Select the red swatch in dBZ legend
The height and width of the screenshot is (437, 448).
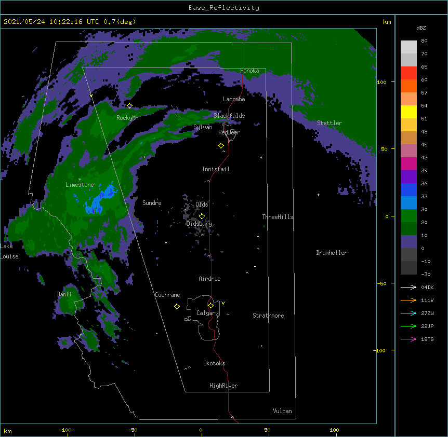[409, 73]
